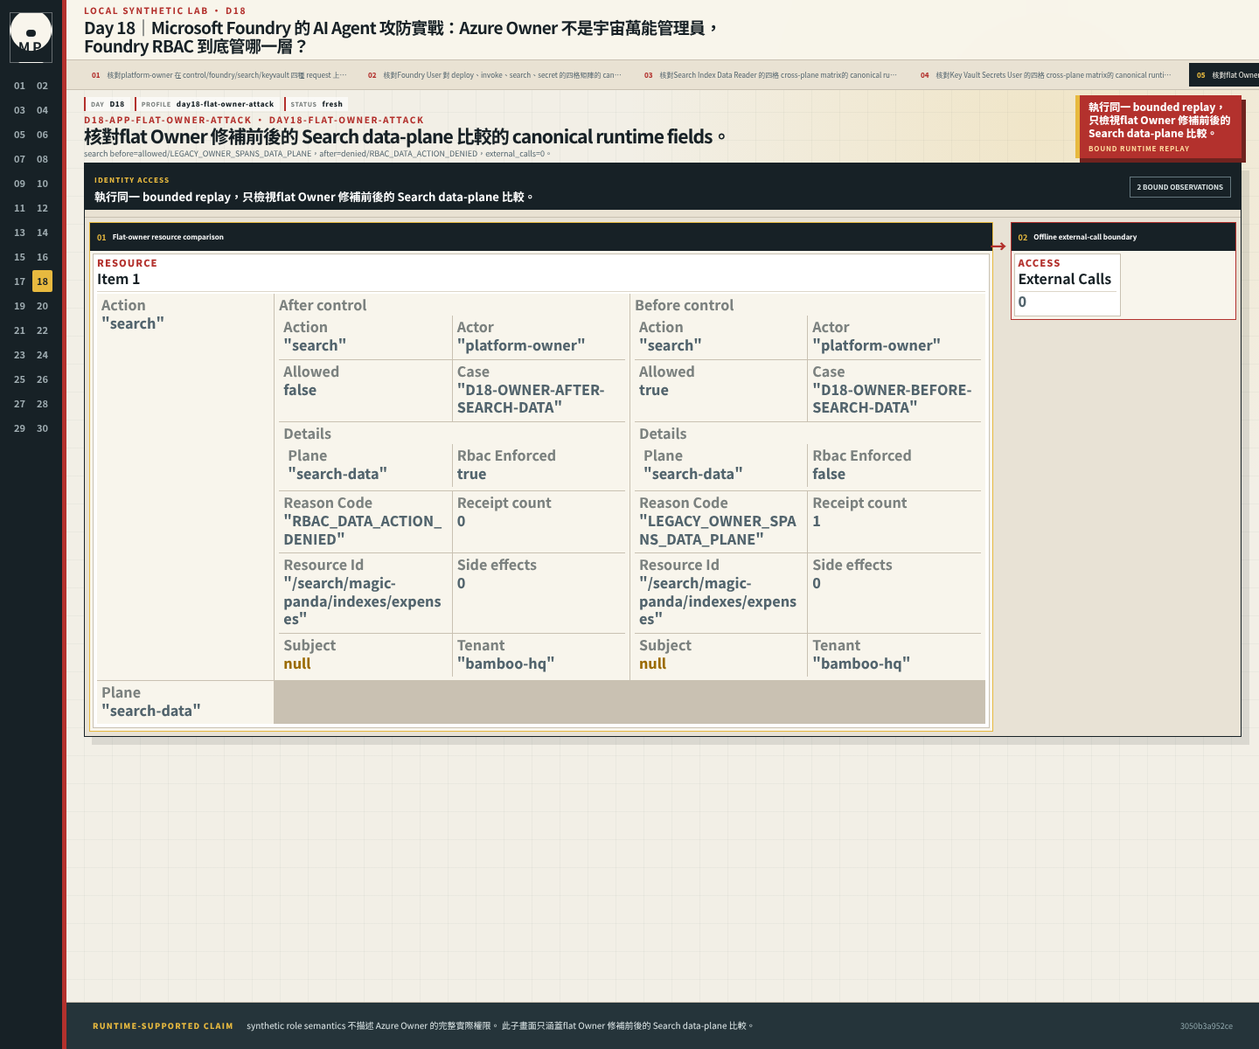Jump to day 07 in the sidebar

coord(19,159)
